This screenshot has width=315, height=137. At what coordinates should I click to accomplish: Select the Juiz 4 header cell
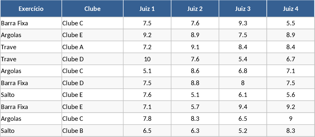pos(291,9)
